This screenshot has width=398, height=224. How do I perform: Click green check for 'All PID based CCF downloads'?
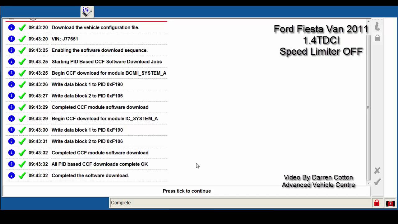click(x=22, y=164)
